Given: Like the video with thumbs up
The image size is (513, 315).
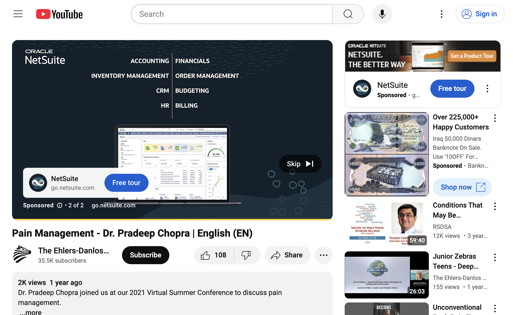Looking at the screenshot, I should coord(214,255).
